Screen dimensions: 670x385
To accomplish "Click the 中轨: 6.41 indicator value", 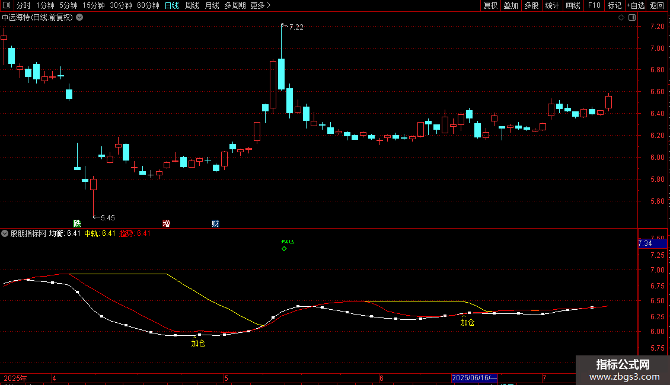I will tap(100, 233).
